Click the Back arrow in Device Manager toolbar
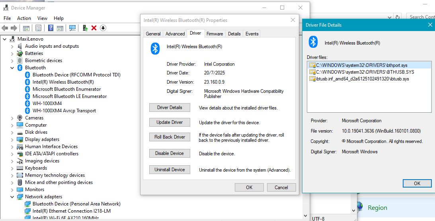 coord(5,28)
